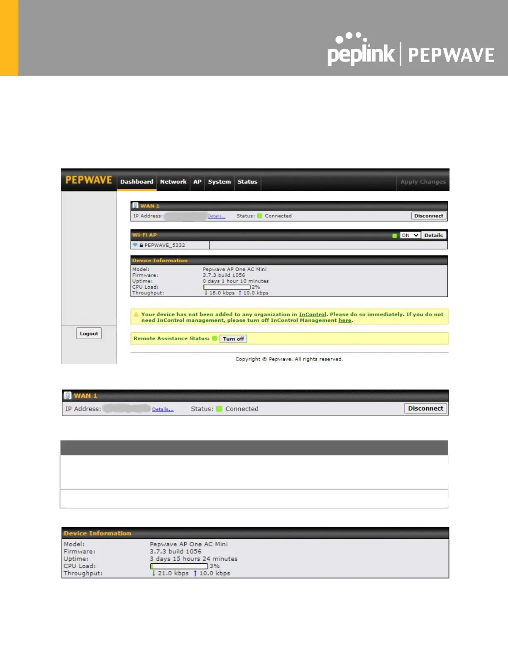Click the WAN 1 port icon in the full dashboard
The image size is (508, 657).
click(x=135, y=205)
